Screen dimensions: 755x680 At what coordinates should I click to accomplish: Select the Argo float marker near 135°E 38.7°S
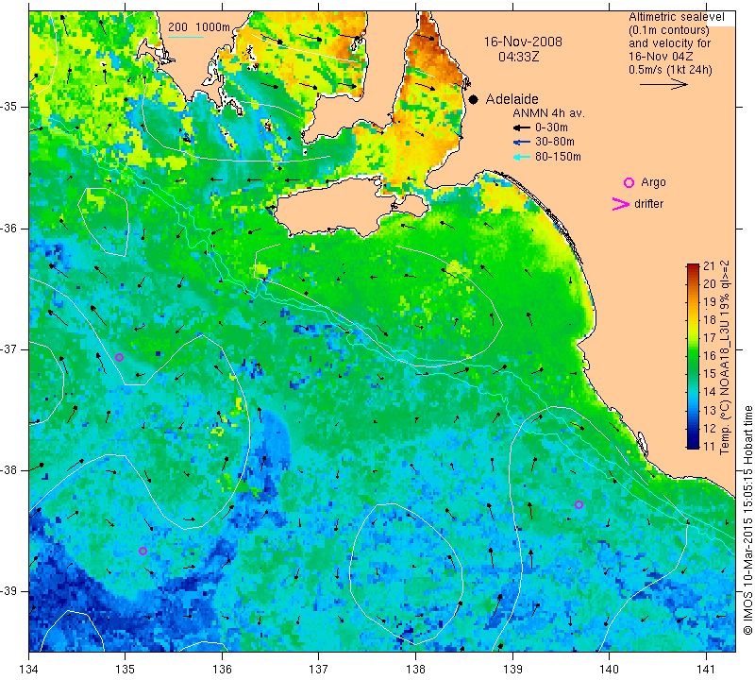[x=143, y=551]
